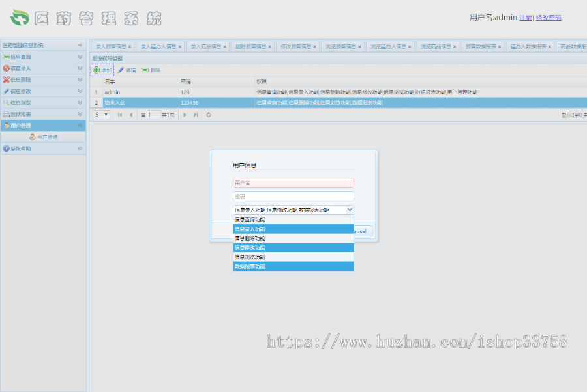Click the 用户管理 user icon under the expanded panel
Viewport: 587px width, 392px height.
[x=33, y=137]
